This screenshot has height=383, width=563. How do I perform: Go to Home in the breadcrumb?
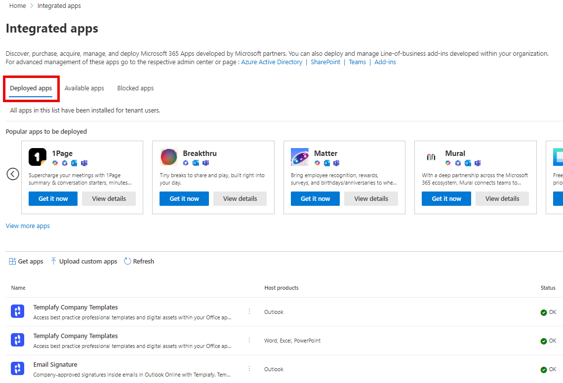tap(18, 6)
